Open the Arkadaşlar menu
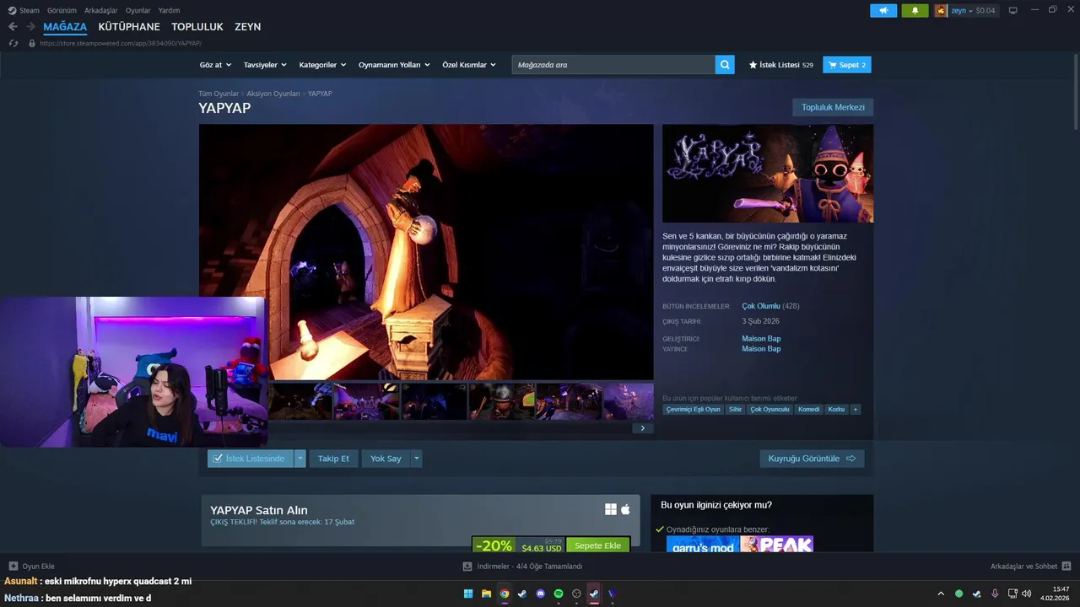 (x=101, y=10)
